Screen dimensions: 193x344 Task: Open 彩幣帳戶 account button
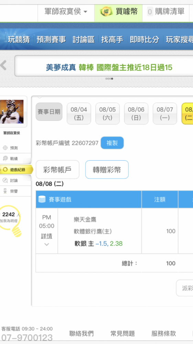coord(57,170)
